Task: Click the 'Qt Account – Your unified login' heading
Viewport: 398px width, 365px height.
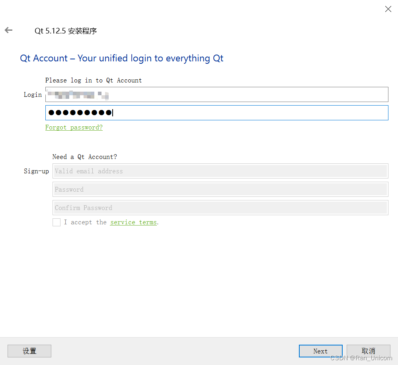Action: click(x=121, y=58)
